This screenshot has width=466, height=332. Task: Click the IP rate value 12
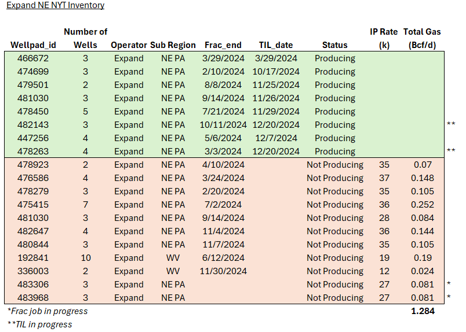point(384,271)
